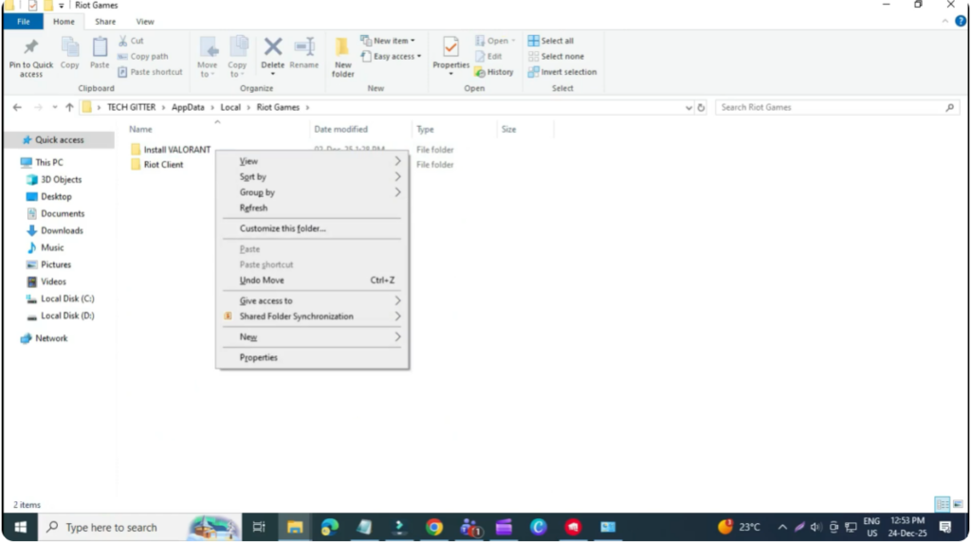Select Quick access in navigation pane
Screen dimensions: 971x542
pyautogui.click(x=59, y=140)
